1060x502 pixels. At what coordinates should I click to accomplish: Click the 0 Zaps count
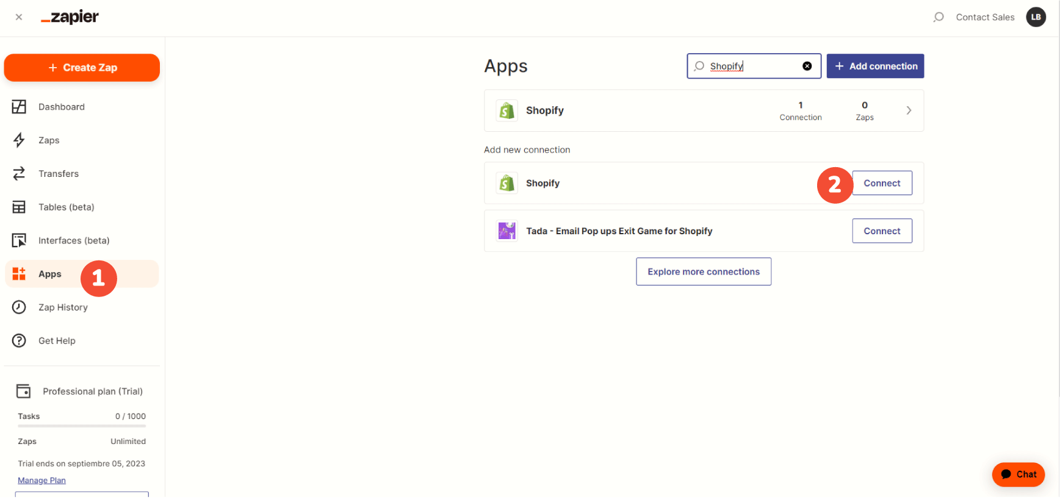pyautogui.click(x=865, y=110)
